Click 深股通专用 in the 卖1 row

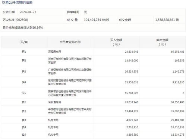(x=54, y=102)
